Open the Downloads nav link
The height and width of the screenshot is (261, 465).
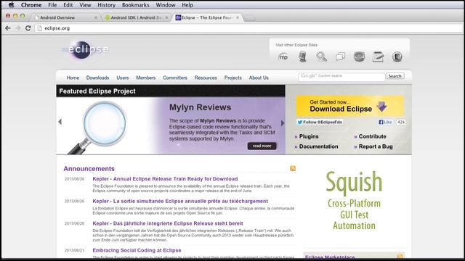[97, 78]
